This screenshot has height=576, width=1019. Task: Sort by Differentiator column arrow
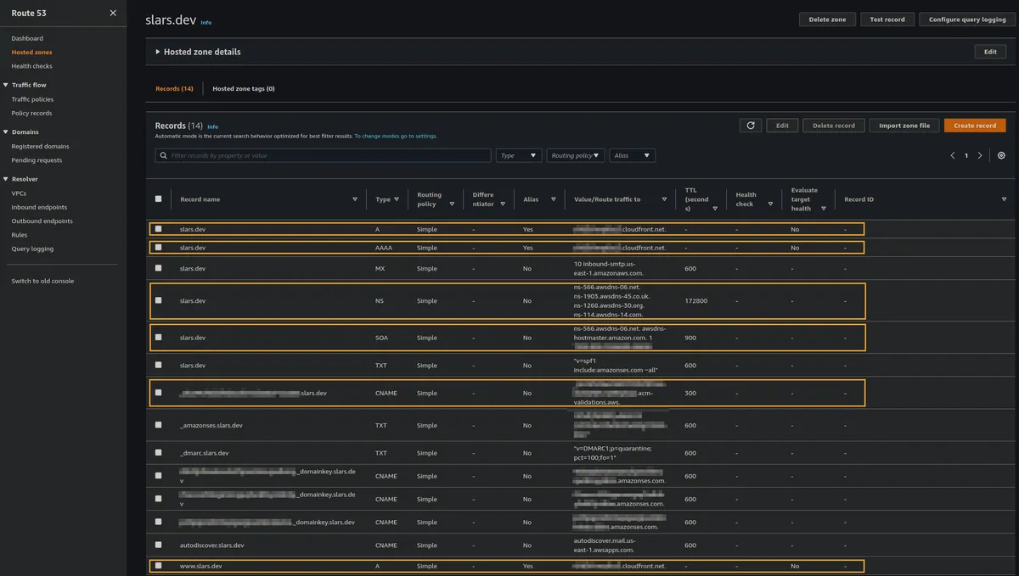coord(503,204)
